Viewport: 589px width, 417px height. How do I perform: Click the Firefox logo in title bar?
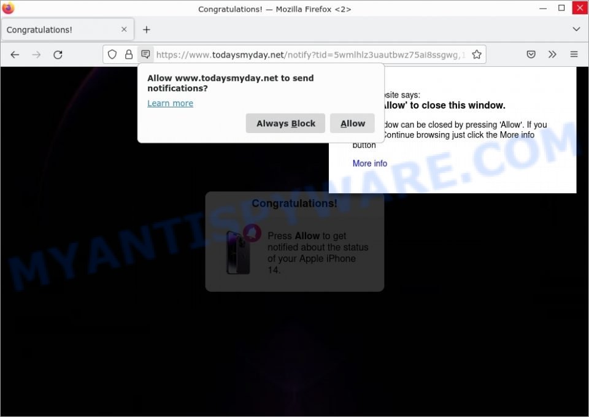(x=8, y=8)
